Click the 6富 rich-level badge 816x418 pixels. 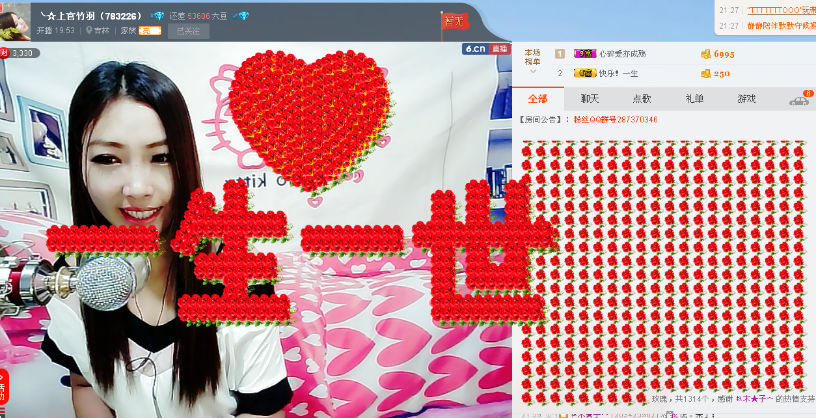(584, 74)
